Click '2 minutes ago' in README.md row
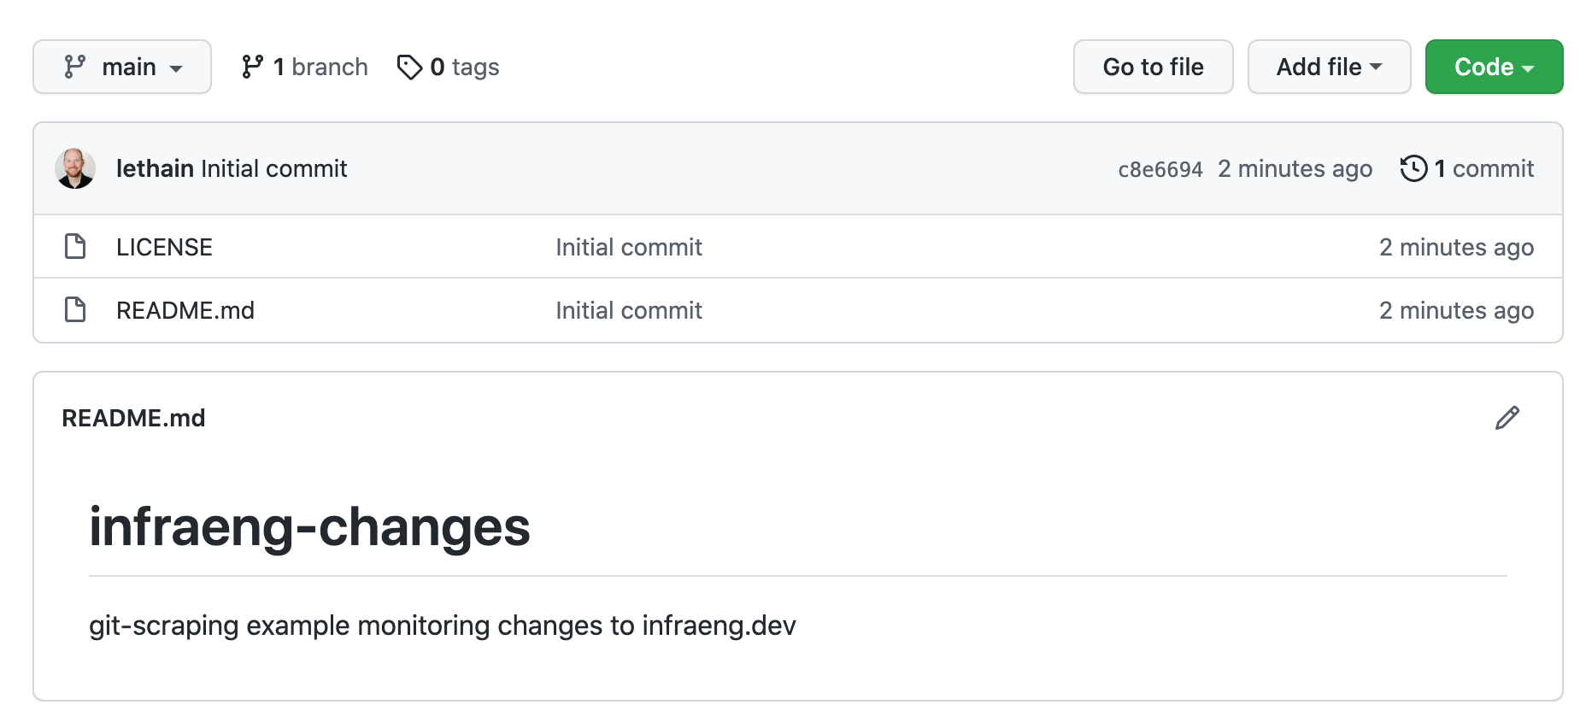Image resolution: width=1586 pixels, height=728 pixels. point(1456,310)
